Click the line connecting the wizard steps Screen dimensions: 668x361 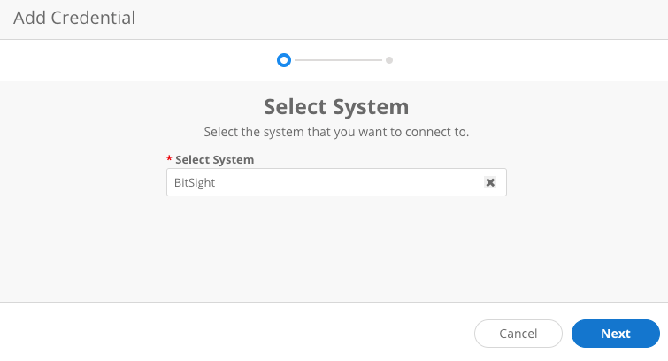[336, 60]
